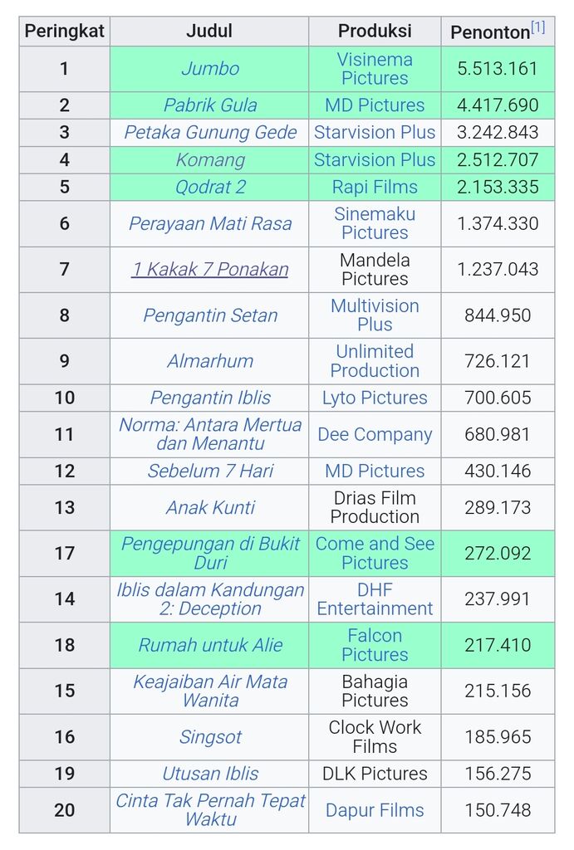
Task: Open the Visinema Pictures link
Action: pos(375,69)
